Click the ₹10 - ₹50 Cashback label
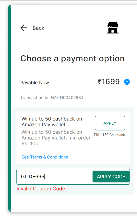 (x=109, y=135)
